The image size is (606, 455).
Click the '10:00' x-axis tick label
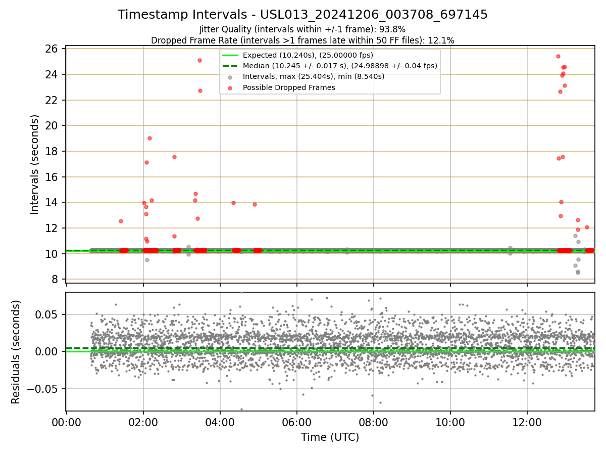450,423
